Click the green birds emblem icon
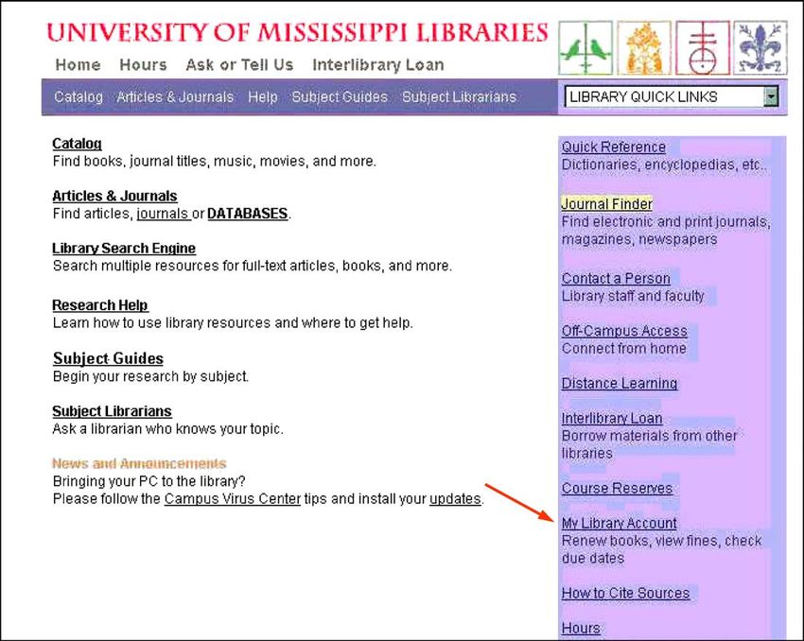This screenshot has height=641, width=804. [x=586, y=48]
